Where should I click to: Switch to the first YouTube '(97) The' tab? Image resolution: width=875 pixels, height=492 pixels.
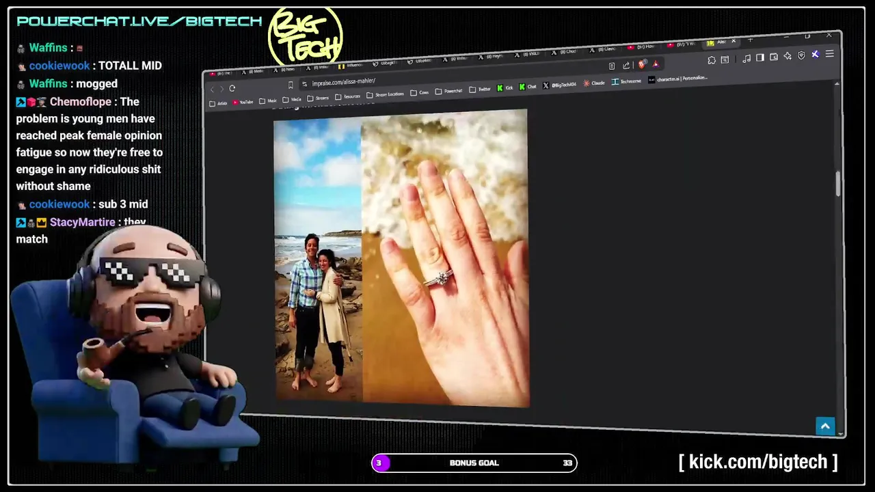point(222,73)
